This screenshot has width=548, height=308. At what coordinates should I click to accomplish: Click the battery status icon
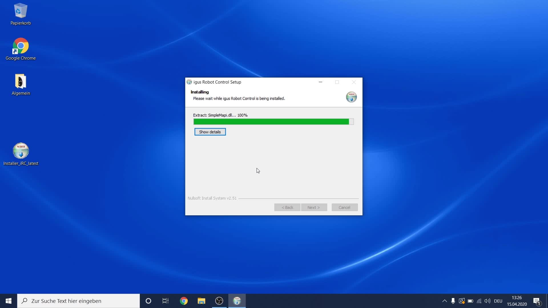(x=470, y=301)
